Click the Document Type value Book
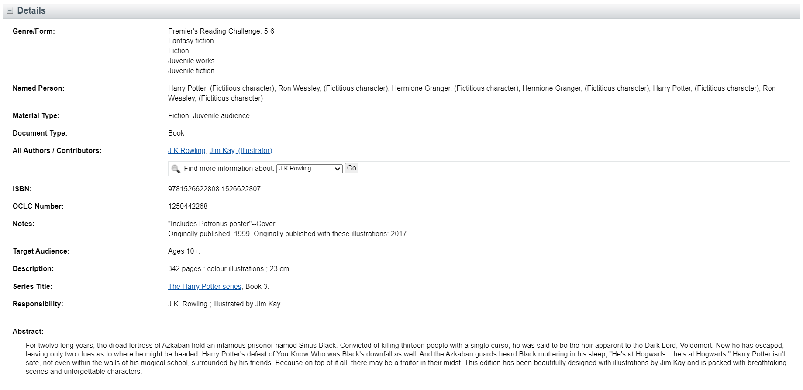The height and width of the screenshot is (390, 803). click(176, 133)
